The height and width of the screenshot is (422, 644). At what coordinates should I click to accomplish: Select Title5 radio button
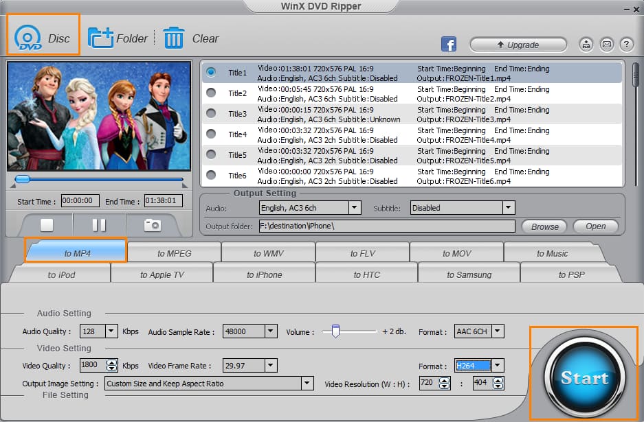click(211, 154)
